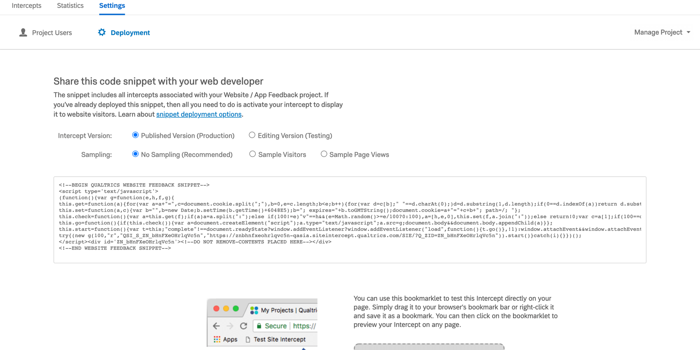Choose No Sampling (Recommended) option

tap(135, 154)
